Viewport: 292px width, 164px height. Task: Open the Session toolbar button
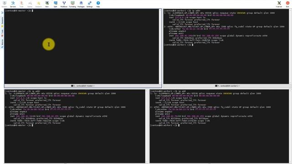click(4, 4)
